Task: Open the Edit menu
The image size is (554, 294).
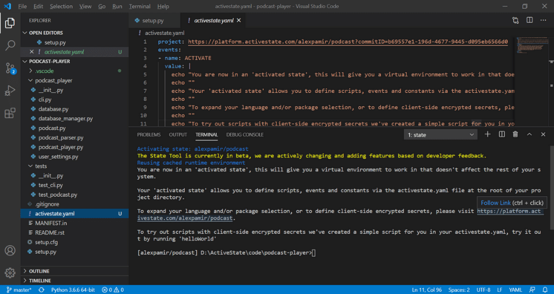Action: [38, 6]
